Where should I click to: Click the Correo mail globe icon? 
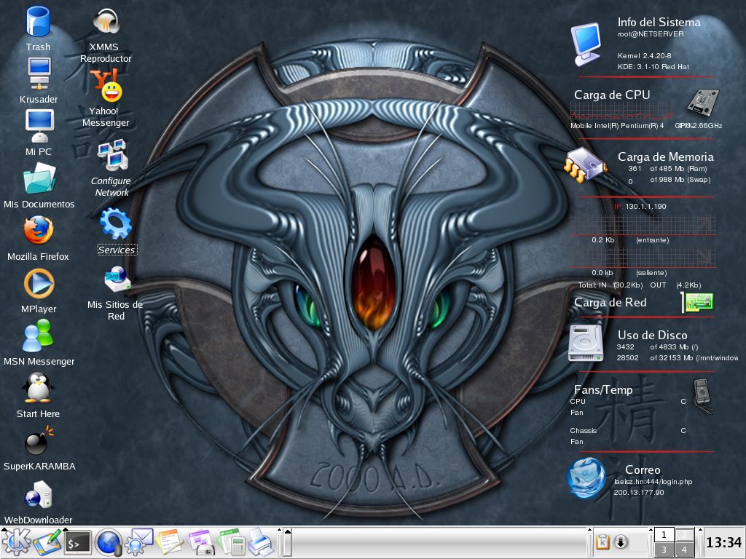tap(586, 478)
